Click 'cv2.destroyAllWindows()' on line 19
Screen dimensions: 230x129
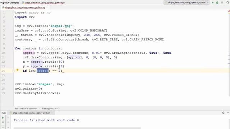click(37, 93)
